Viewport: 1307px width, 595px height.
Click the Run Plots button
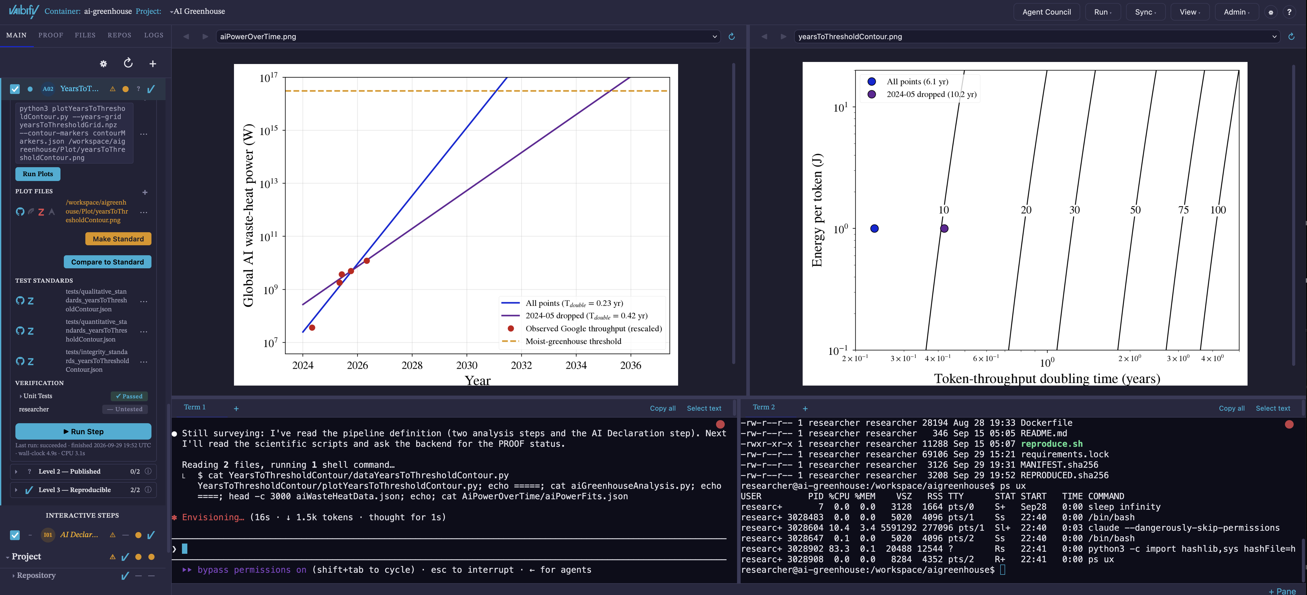pyautogui.click(x=38, y=174)
